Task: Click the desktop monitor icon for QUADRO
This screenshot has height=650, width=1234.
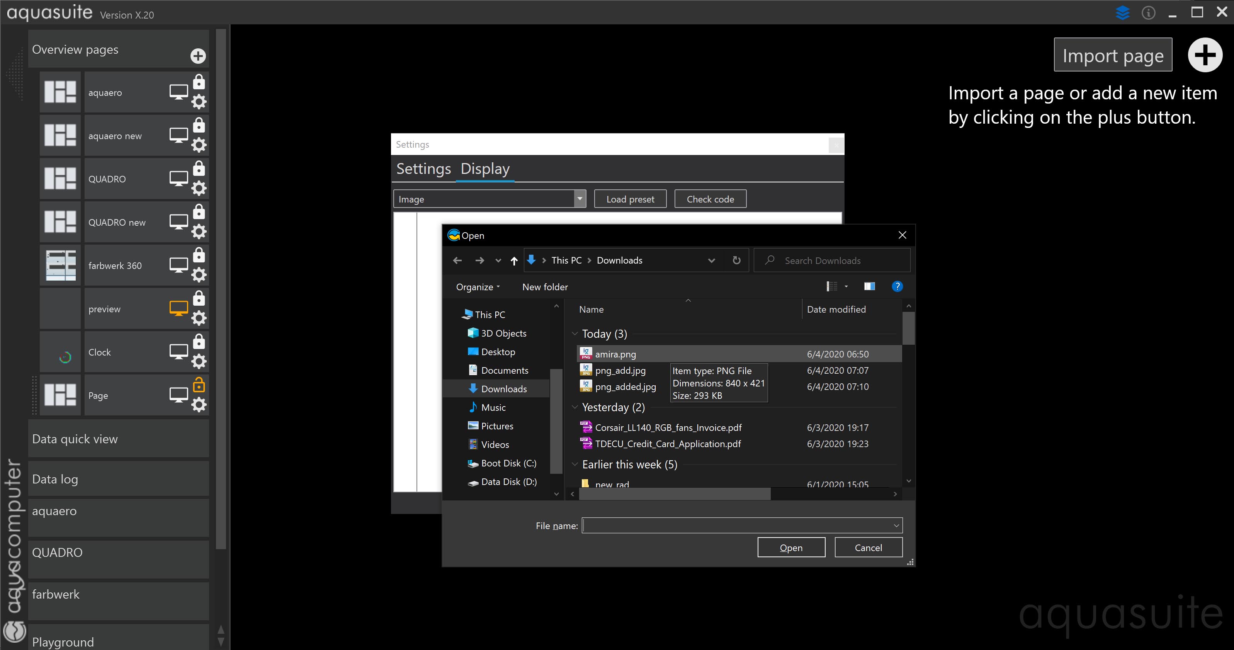Action: (x=178, y=179)
